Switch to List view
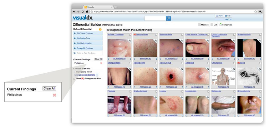This screenshot has height=131, width=269. click(x=214, y=25)
